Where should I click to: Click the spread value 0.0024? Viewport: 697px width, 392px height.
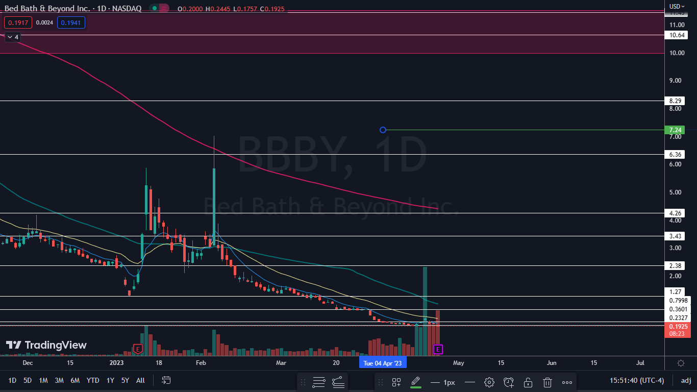(44, 22)
